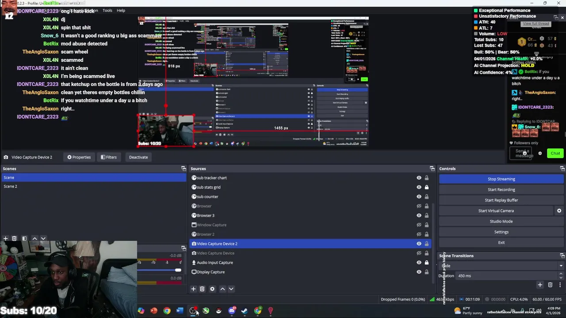Send message with green Chat button

tap(555, 153)
